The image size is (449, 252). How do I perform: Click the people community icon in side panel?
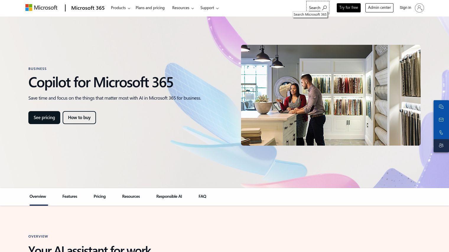[x=441, y=146]
